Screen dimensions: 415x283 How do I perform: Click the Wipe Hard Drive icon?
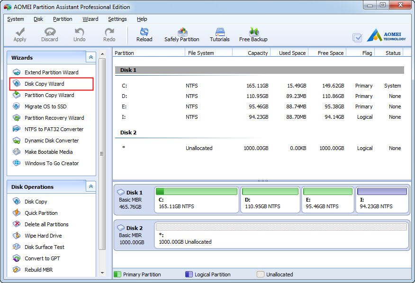point(17,236)
